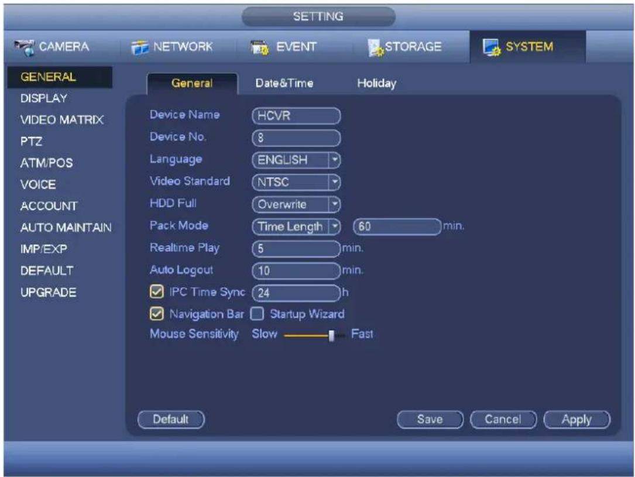Click the Default button
The width and height of the screenshot is (635, 477).
pyautogui.click(x=171, y=420)
